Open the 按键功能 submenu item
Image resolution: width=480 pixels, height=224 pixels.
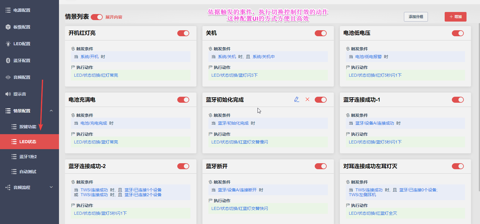click(29, 127)
